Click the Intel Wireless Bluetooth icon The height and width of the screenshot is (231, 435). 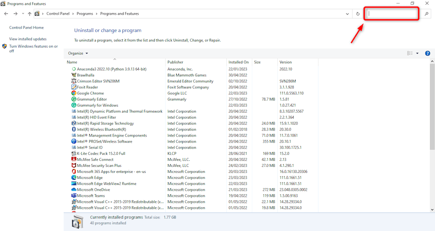tap(74, 129)
